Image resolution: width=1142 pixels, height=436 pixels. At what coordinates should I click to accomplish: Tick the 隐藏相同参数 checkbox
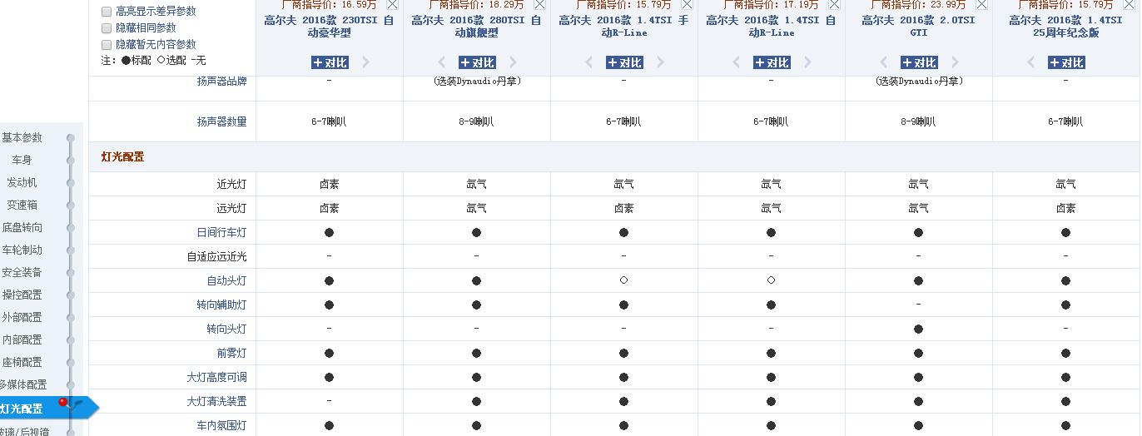click(x=107, y=28)
